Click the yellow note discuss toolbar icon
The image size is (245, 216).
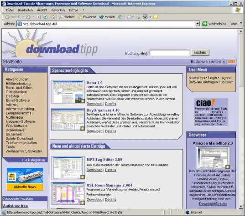coord(155,17)
